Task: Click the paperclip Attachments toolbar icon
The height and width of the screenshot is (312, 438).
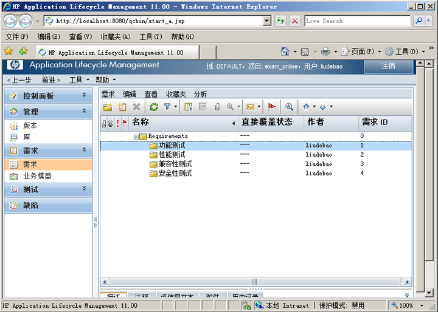Action: click(217, 107)
